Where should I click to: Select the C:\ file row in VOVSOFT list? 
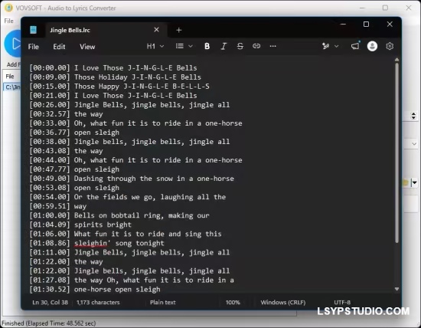(12, 87)
